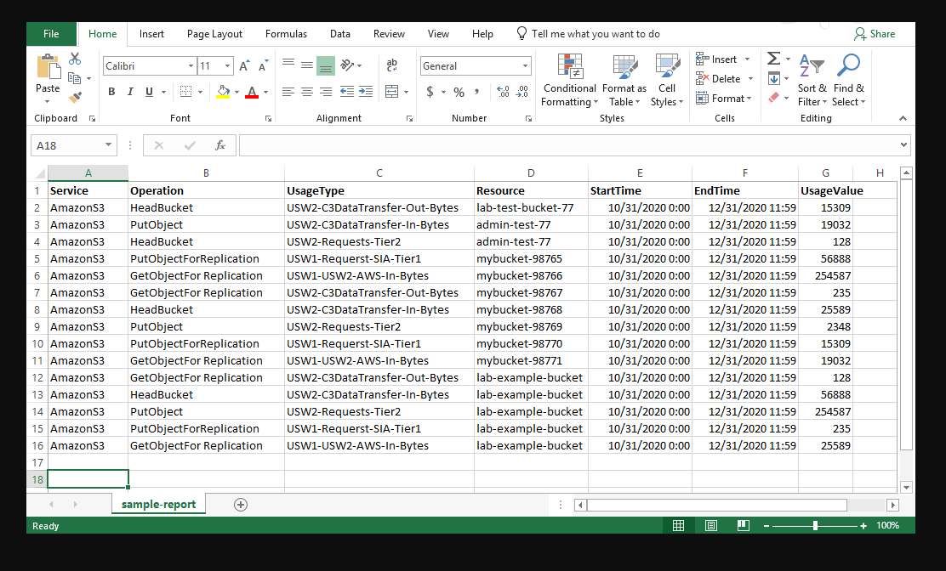Click Merge & Center icon
Image resolution: width=946 pixels, height=571 pixels.
391,92
